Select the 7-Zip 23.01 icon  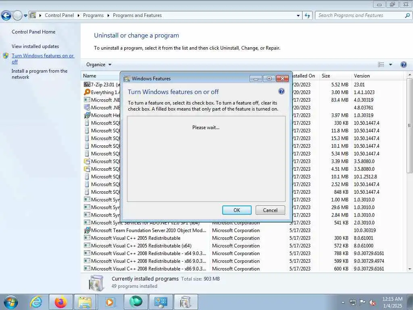87,84
